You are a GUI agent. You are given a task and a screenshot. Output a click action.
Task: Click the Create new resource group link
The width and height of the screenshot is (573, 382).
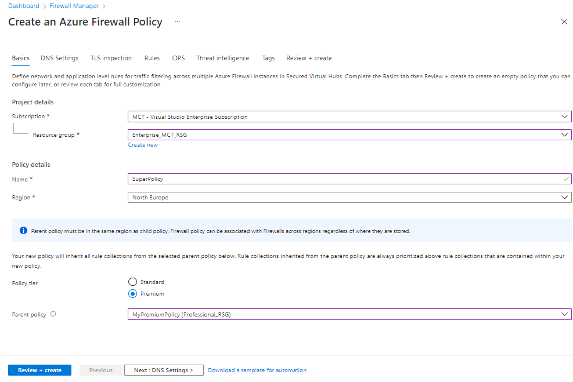pos(143,145)
